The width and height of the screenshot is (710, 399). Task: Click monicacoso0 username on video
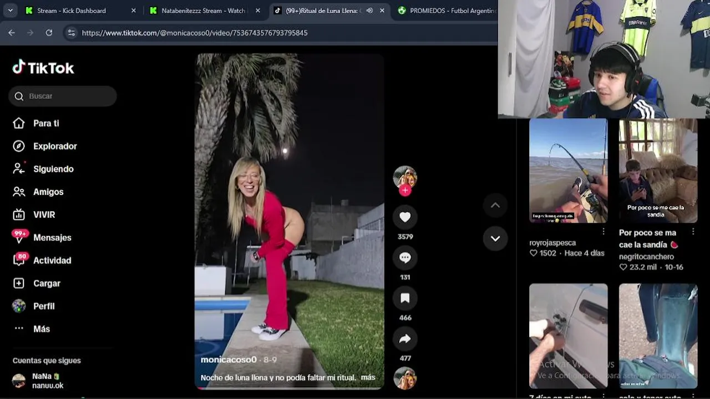[x=229, y=360]
